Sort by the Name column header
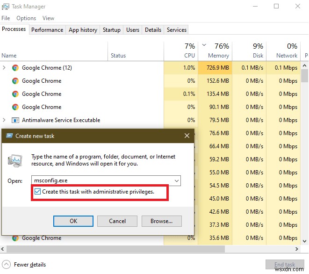This screenshot has height=274, width=309. [x=54, y=51]
